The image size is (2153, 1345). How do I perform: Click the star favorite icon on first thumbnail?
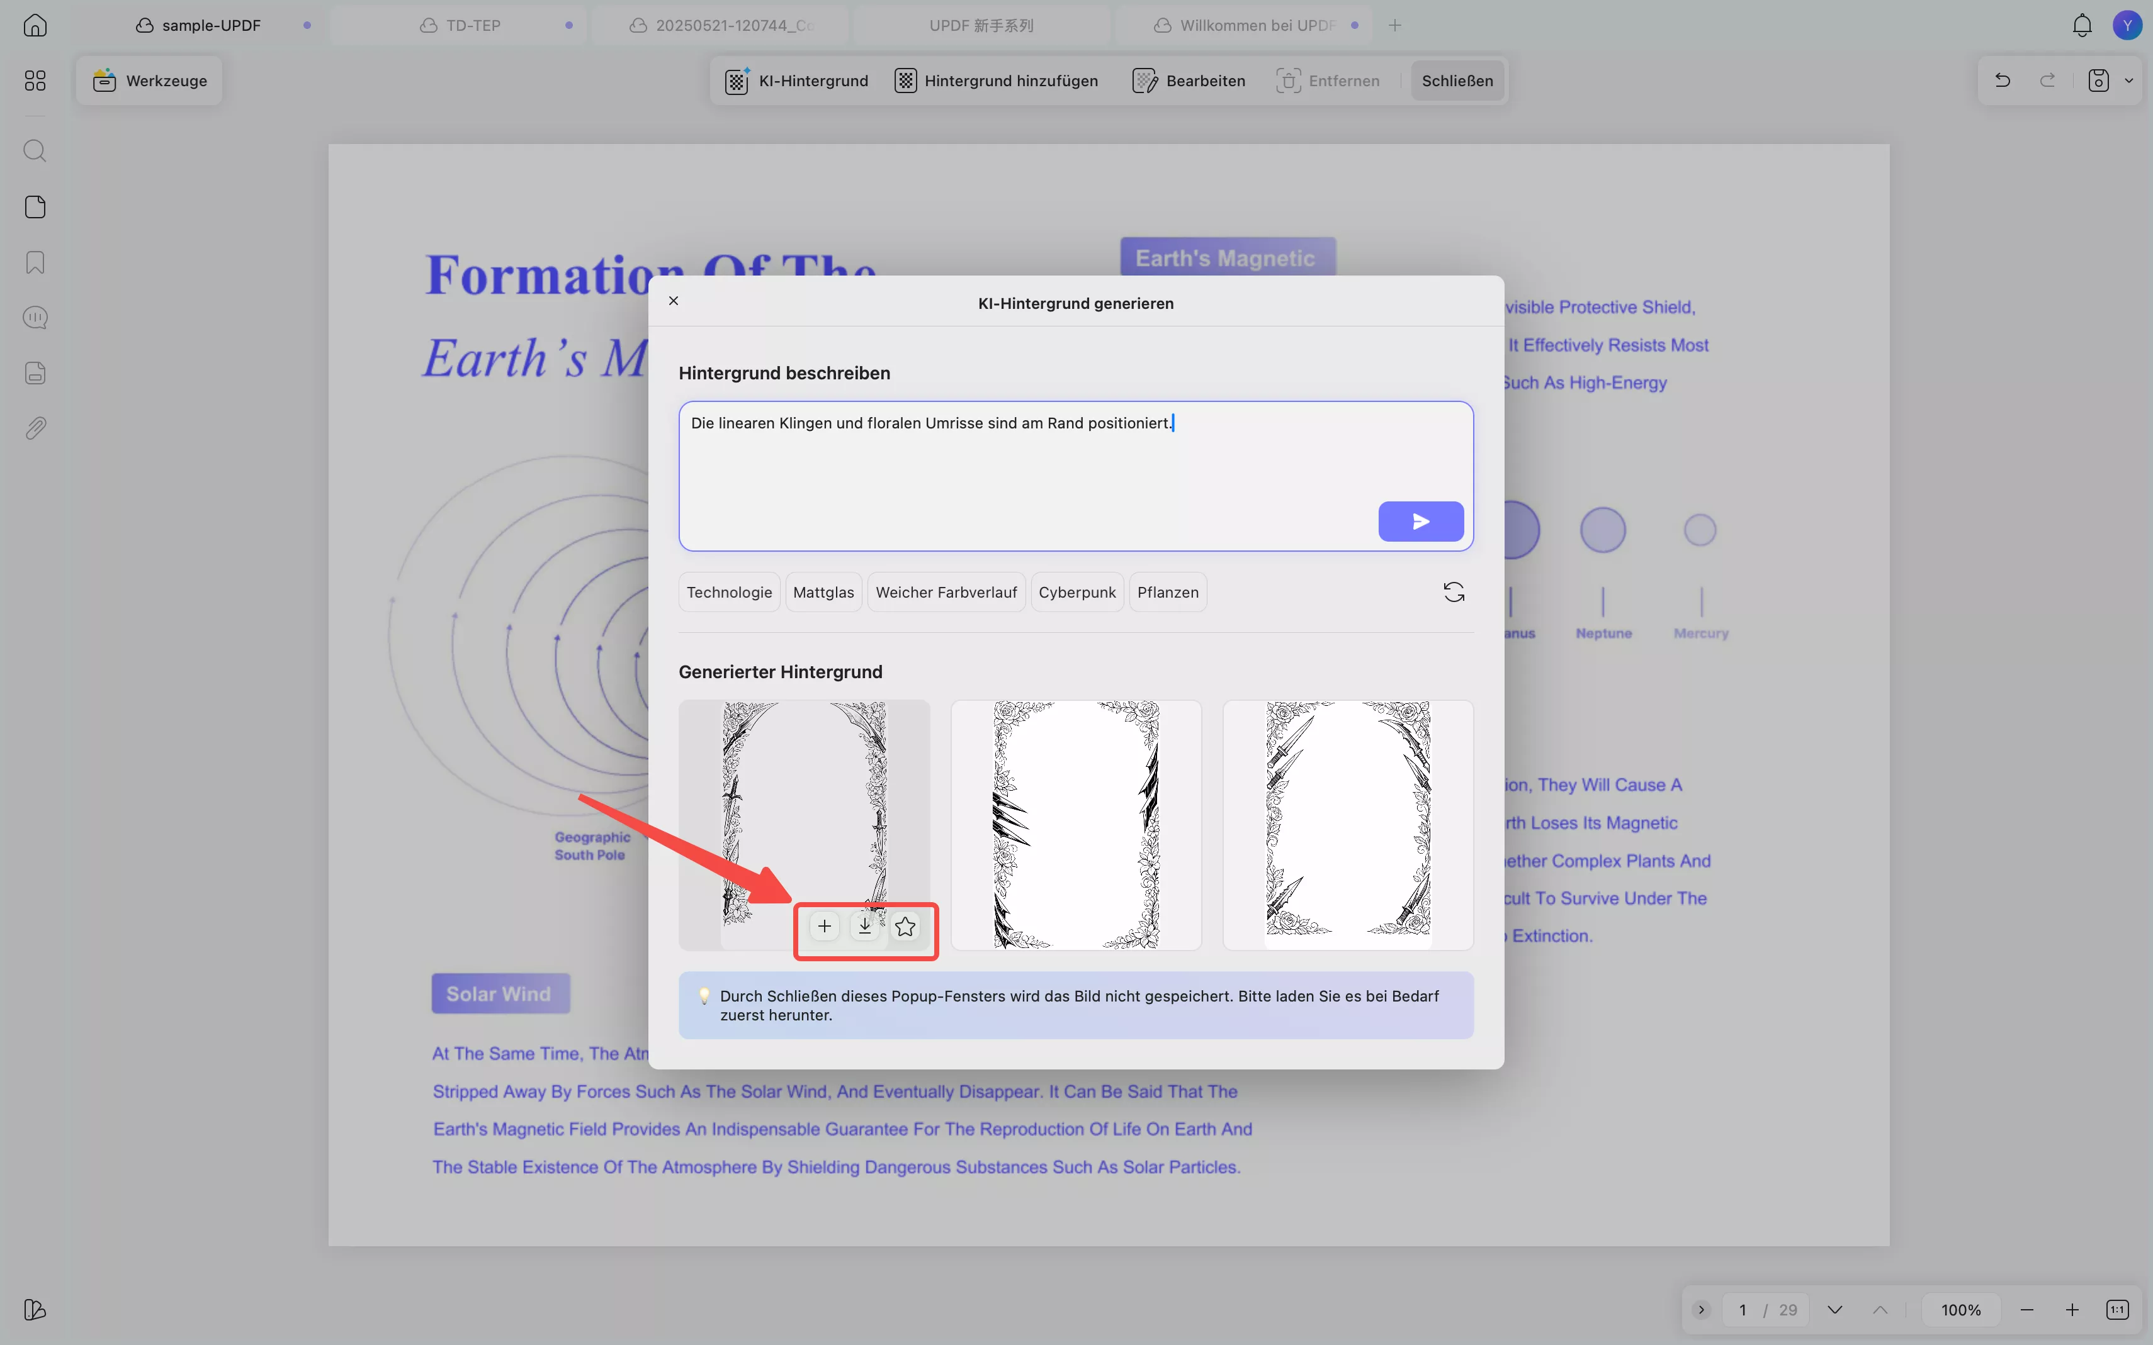905,926
